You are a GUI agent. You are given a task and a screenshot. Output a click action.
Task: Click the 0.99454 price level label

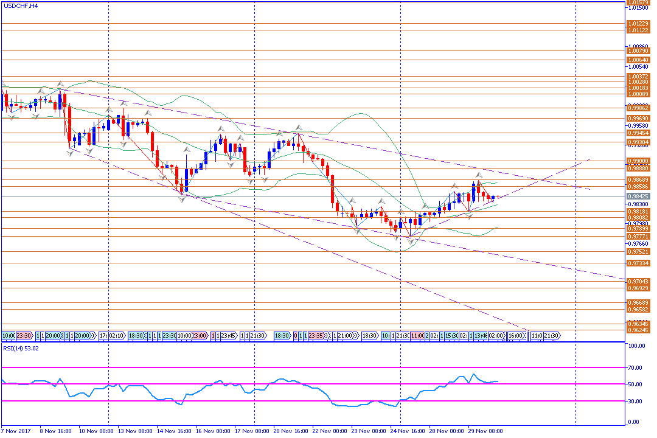click(x=638, y=133)
